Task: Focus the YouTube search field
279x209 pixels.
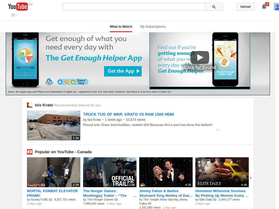Action: 134,7
